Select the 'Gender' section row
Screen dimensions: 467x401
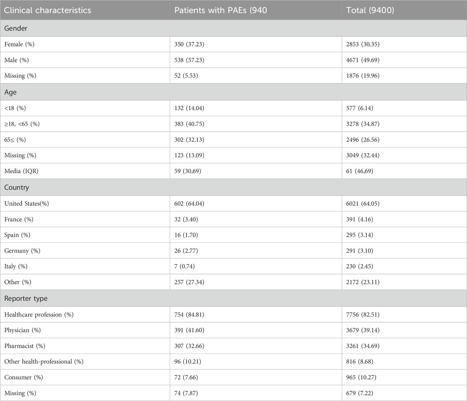tap(233, 28)
